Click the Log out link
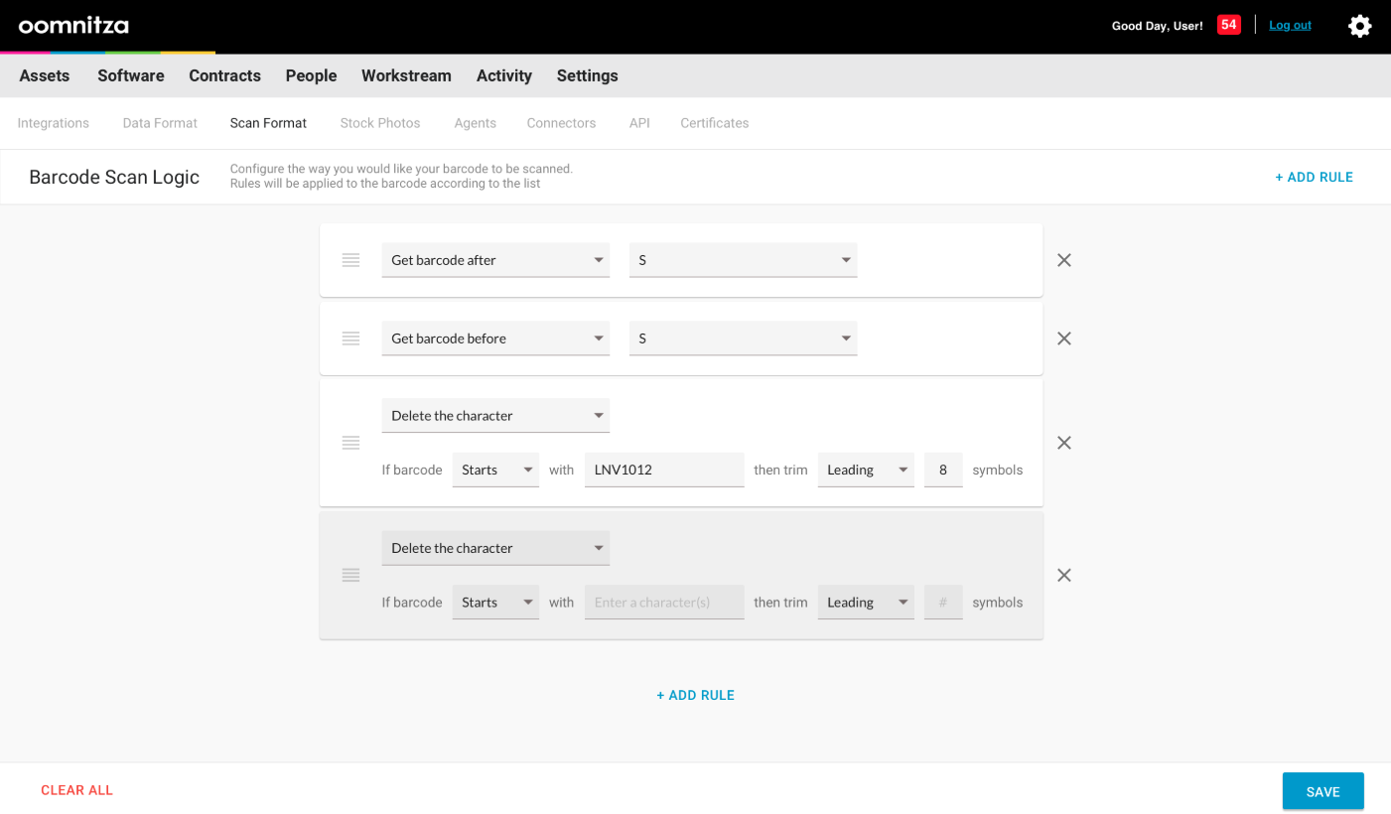The width and height of the screenshot is (1391, 814). tap(1290, 25)
